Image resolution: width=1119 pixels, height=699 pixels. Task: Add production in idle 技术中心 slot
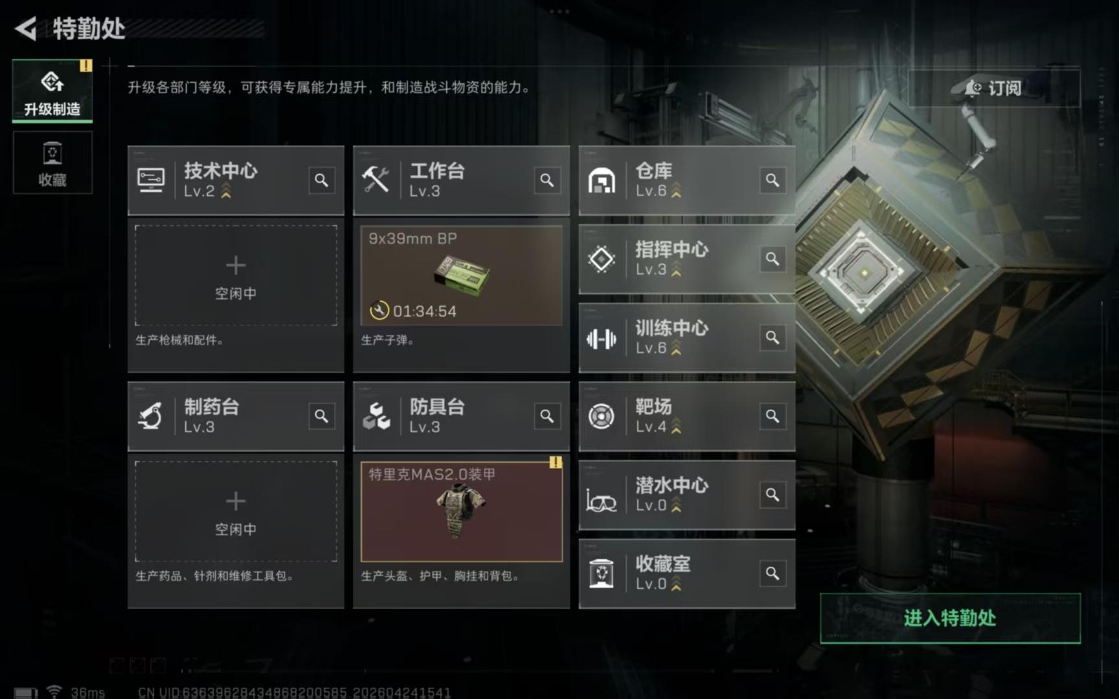[236, 276]
